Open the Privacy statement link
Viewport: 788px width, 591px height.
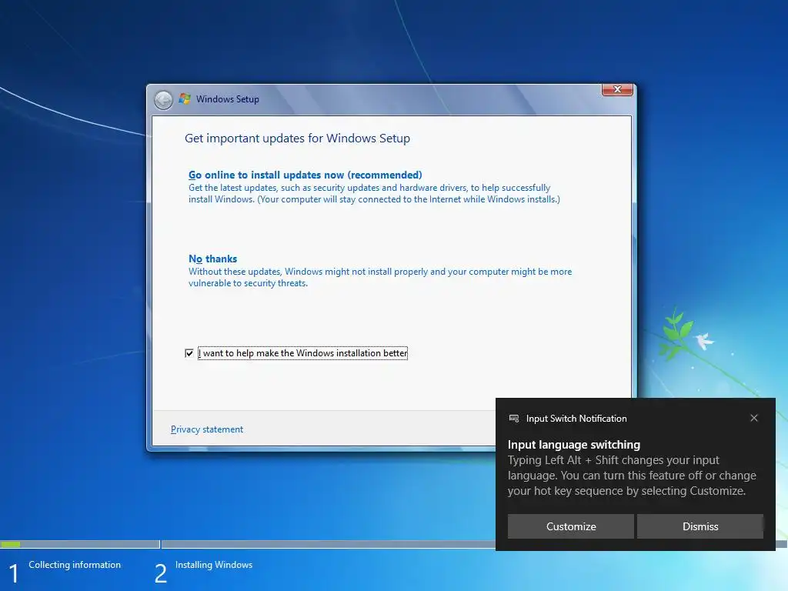(x=206, y=429)
